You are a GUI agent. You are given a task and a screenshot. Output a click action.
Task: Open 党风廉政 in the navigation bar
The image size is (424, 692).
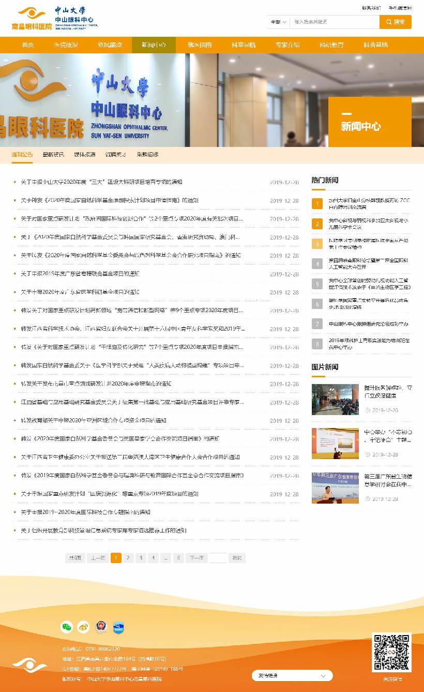coord(110,45)
